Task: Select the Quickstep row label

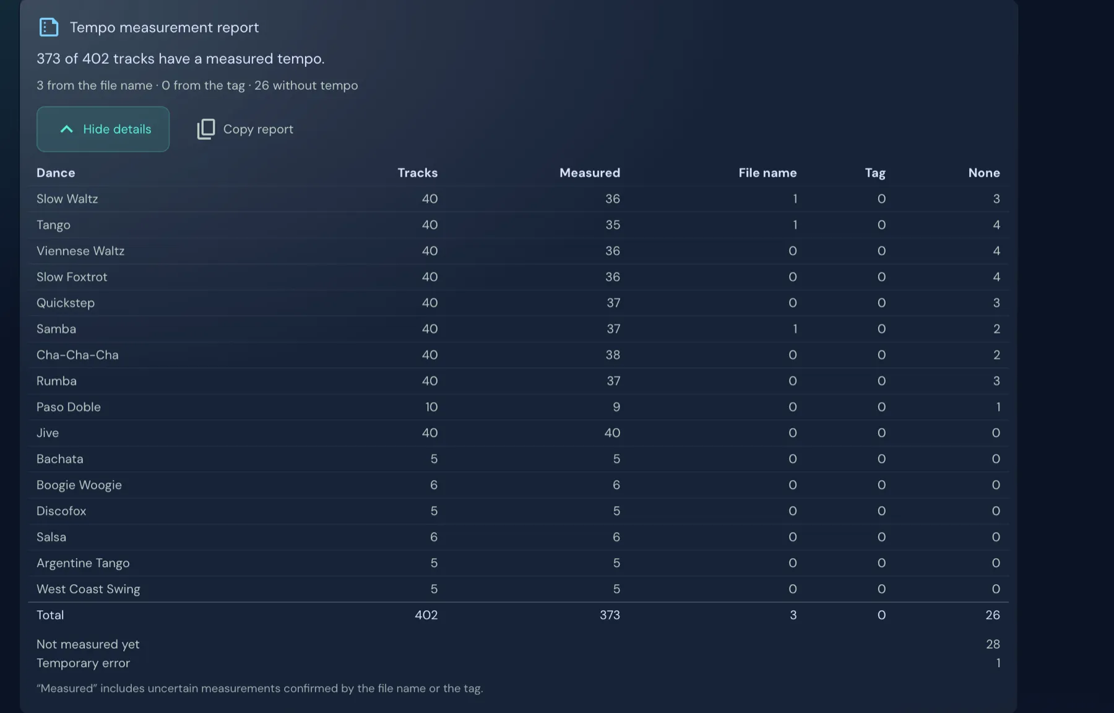Action: pyautogui.click(x=66, y=303)
